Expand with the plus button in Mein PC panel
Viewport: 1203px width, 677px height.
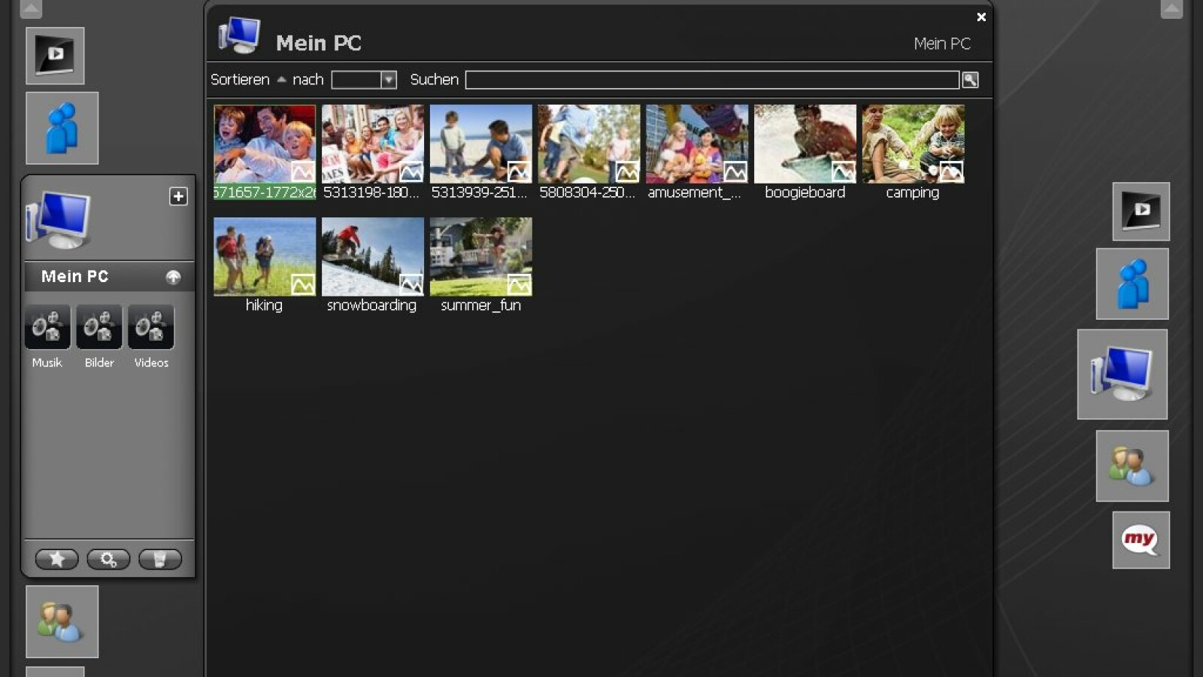tap(178, 196)
